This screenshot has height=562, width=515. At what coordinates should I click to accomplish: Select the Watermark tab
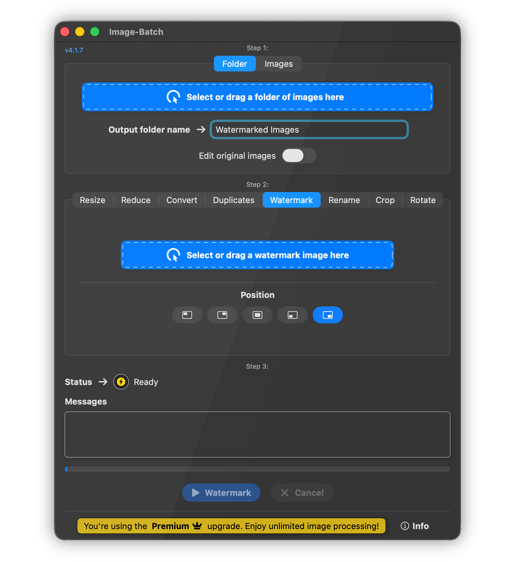pyautogui.click(x=291, y=200)
